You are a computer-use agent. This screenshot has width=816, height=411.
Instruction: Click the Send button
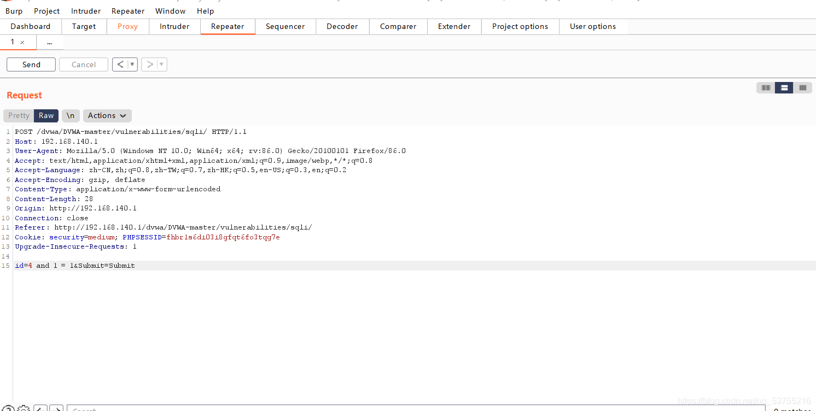31,64
